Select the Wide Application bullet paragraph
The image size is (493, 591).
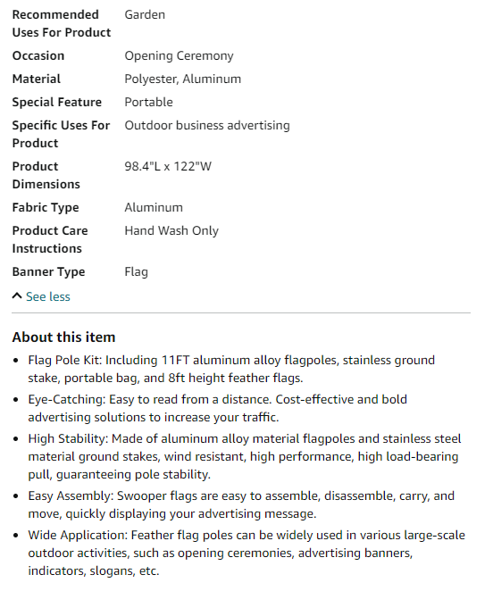coord(246,553)
